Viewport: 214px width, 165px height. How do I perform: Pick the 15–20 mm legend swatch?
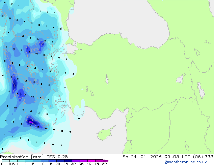point(52,161)
